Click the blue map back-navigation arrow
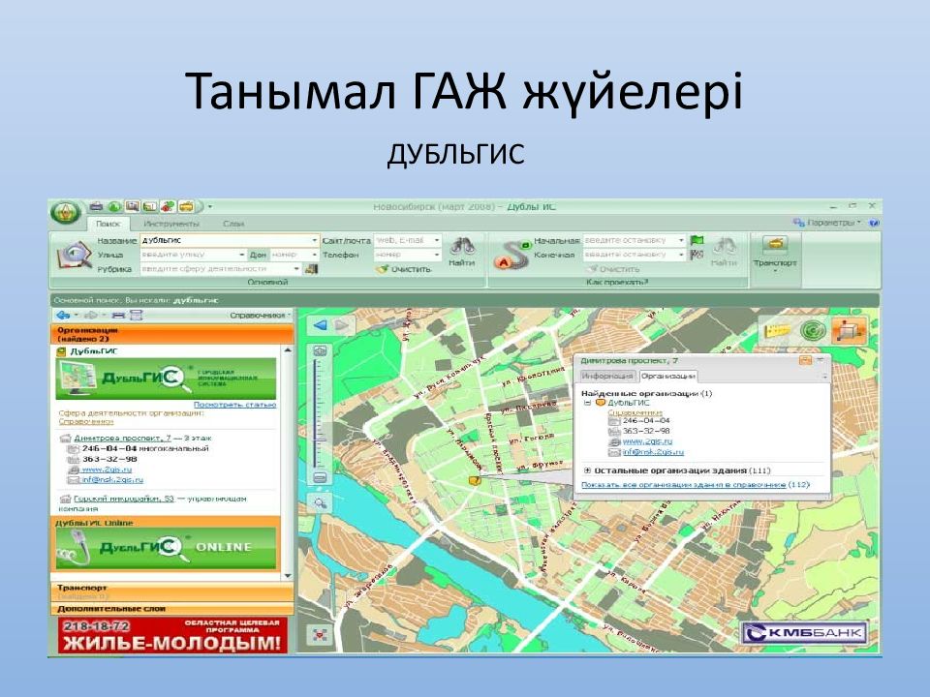Image resolution: width=930 pixels, height=697 pixels. coord(321,325)
